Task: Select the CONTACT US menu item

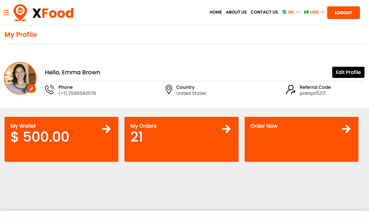Action: (264, 12)
